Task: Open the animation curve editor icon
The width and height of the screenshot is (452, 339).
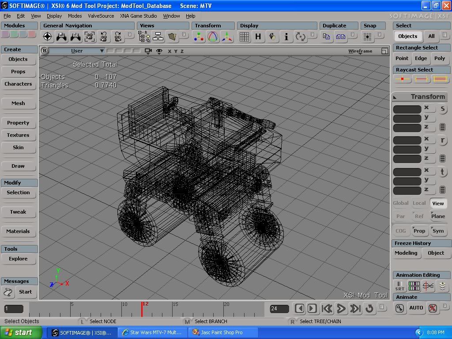Action: [x=428, y=286]
